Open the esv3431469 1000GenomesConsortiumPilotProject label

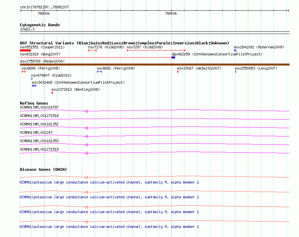(78, 82)
